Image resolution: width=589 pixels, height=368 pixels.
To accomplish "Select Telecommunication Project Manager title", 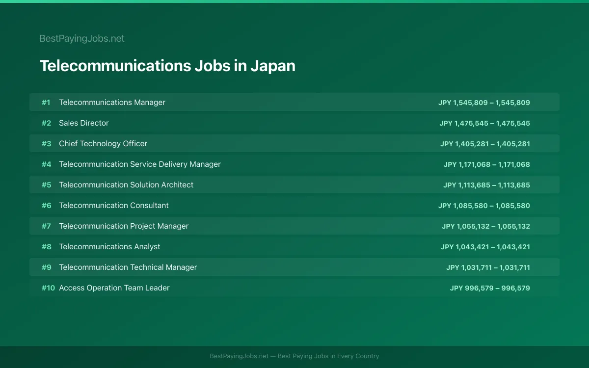I will (124, 226).
